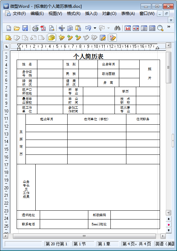Click the 姓 名 table cell
The width and height of the screenshot is (177, 251).
pos(27,64)
